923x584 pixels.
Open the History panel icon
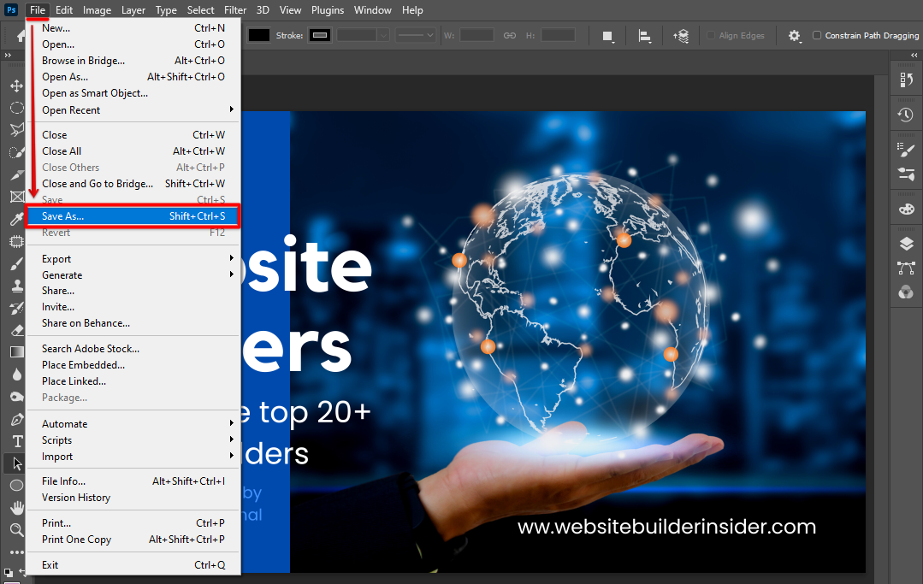tap(906, 115)
